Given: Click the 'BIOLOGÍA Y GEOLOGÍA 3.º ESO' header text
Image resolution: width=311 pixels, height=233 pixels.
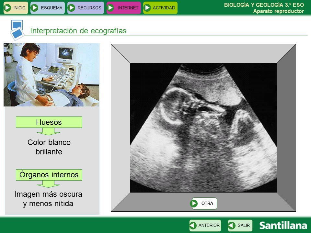Looking at the screenshot, I should tap(264, 5).
